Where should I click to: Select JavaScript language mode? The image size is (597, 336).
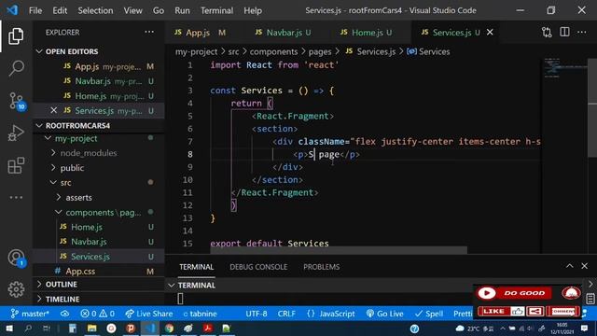coord(331,314)
